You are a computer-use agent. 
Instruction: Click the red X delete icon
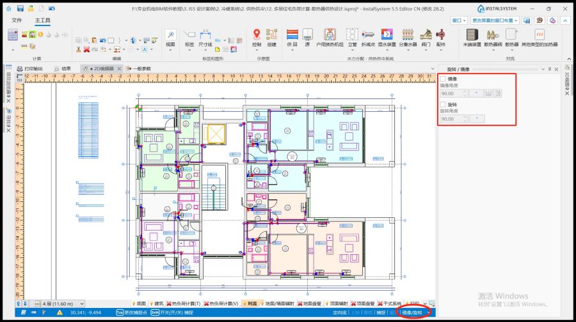click(x=86, y=49)
